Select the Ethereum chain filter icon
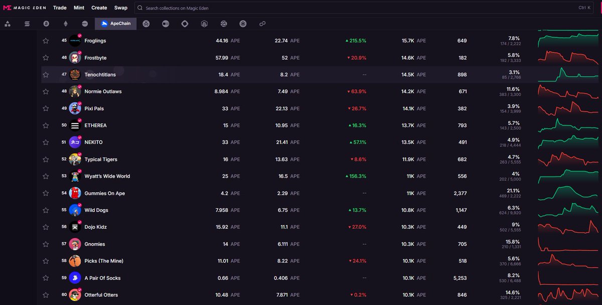This screenshot has width=602, height=305. click(65, 24)
